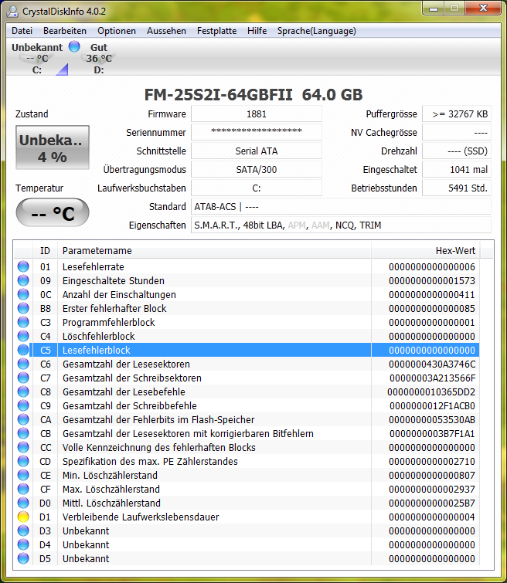Image resolution: width=507 pixels, height=583 pixels.
Task: Select drive D: Gut in disk bar
Action: tap(99, 59)
